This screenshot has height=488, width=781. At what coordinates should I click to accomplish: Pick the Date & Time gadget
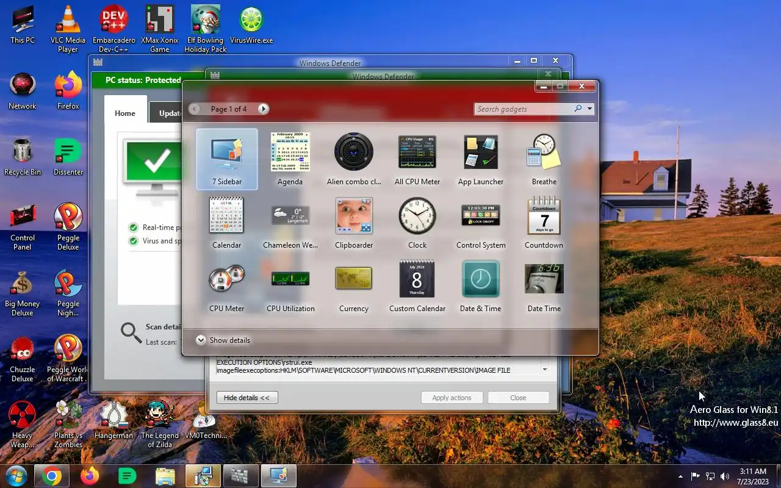pos(481,285)
